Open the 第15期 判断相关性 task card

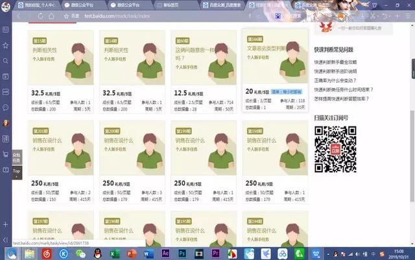point(62,58)
